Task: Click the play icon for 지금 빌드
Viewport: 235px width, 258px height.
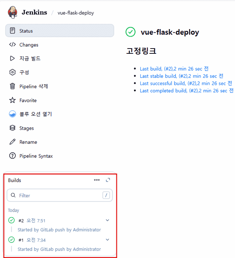Action: pos(12,58)
